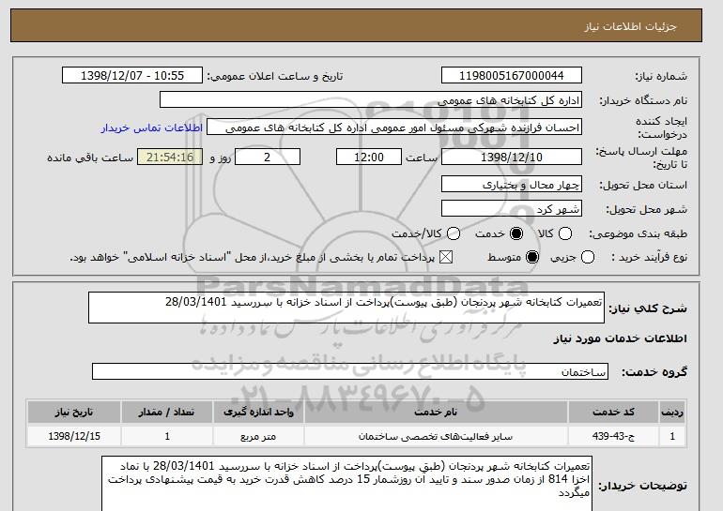Open the اطلاعات تماس خریدار link
723x511 pixels.
pos(152,128)
